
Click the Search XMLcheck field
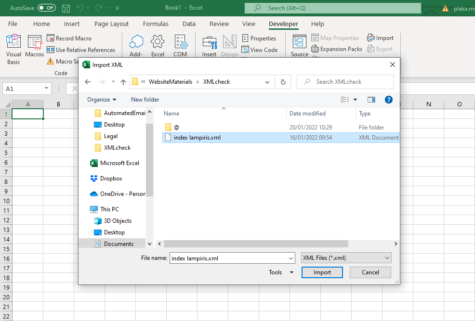pyautogui.click(x=345, y=82)
